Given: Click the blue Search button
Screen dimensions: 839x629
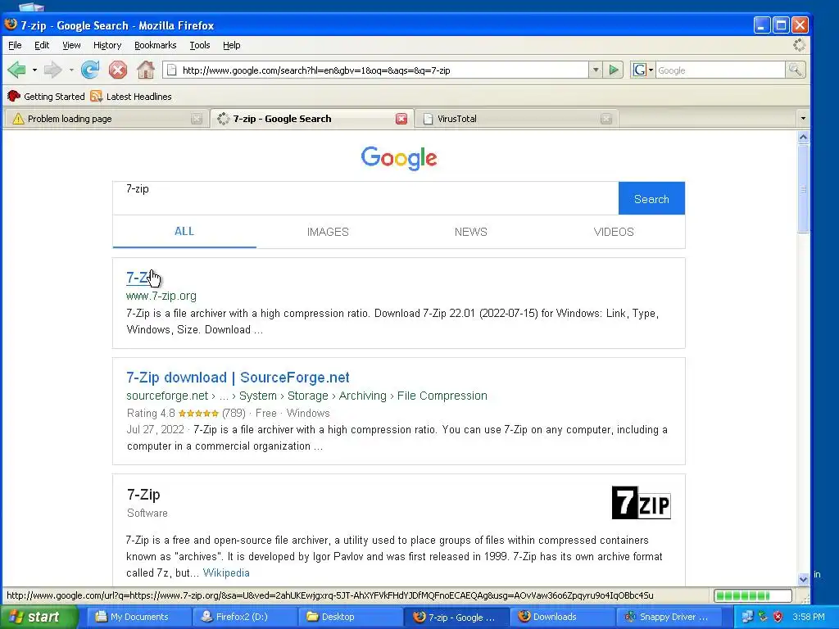Looking at the screenshot, I should tap(651, 198).
